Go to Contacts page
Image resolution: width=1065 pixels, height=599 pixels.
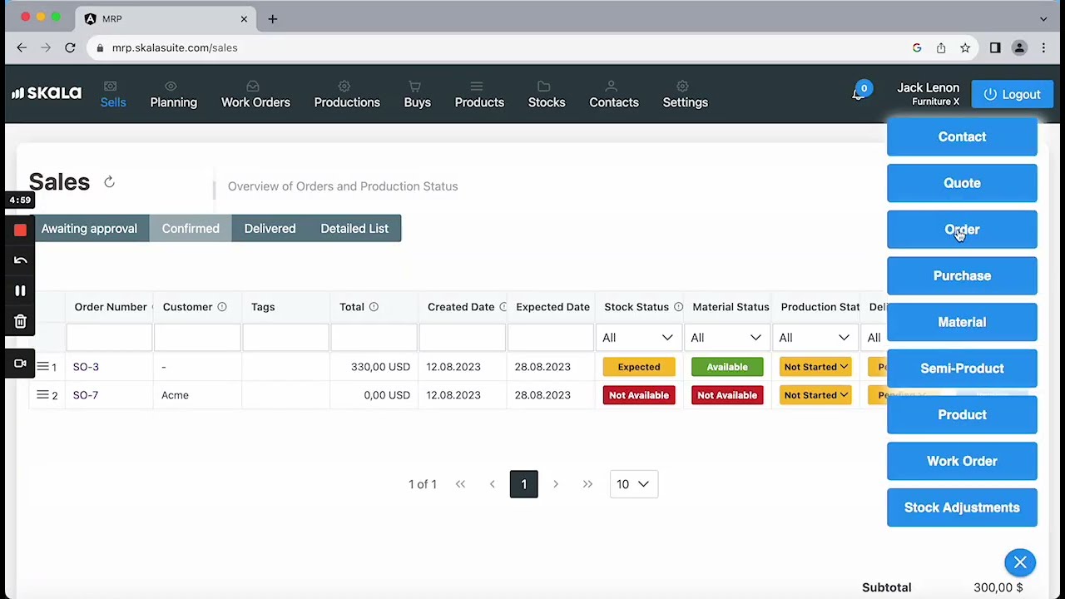[x=614, y=95]
